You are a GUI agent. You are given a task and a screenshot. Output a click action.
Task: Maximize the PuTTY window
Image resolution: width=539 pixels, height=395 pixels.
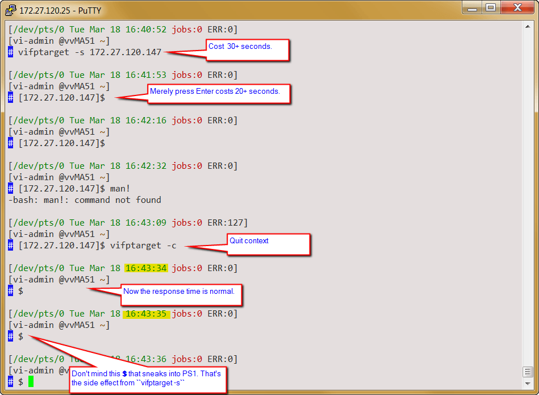tap(490, 7)
